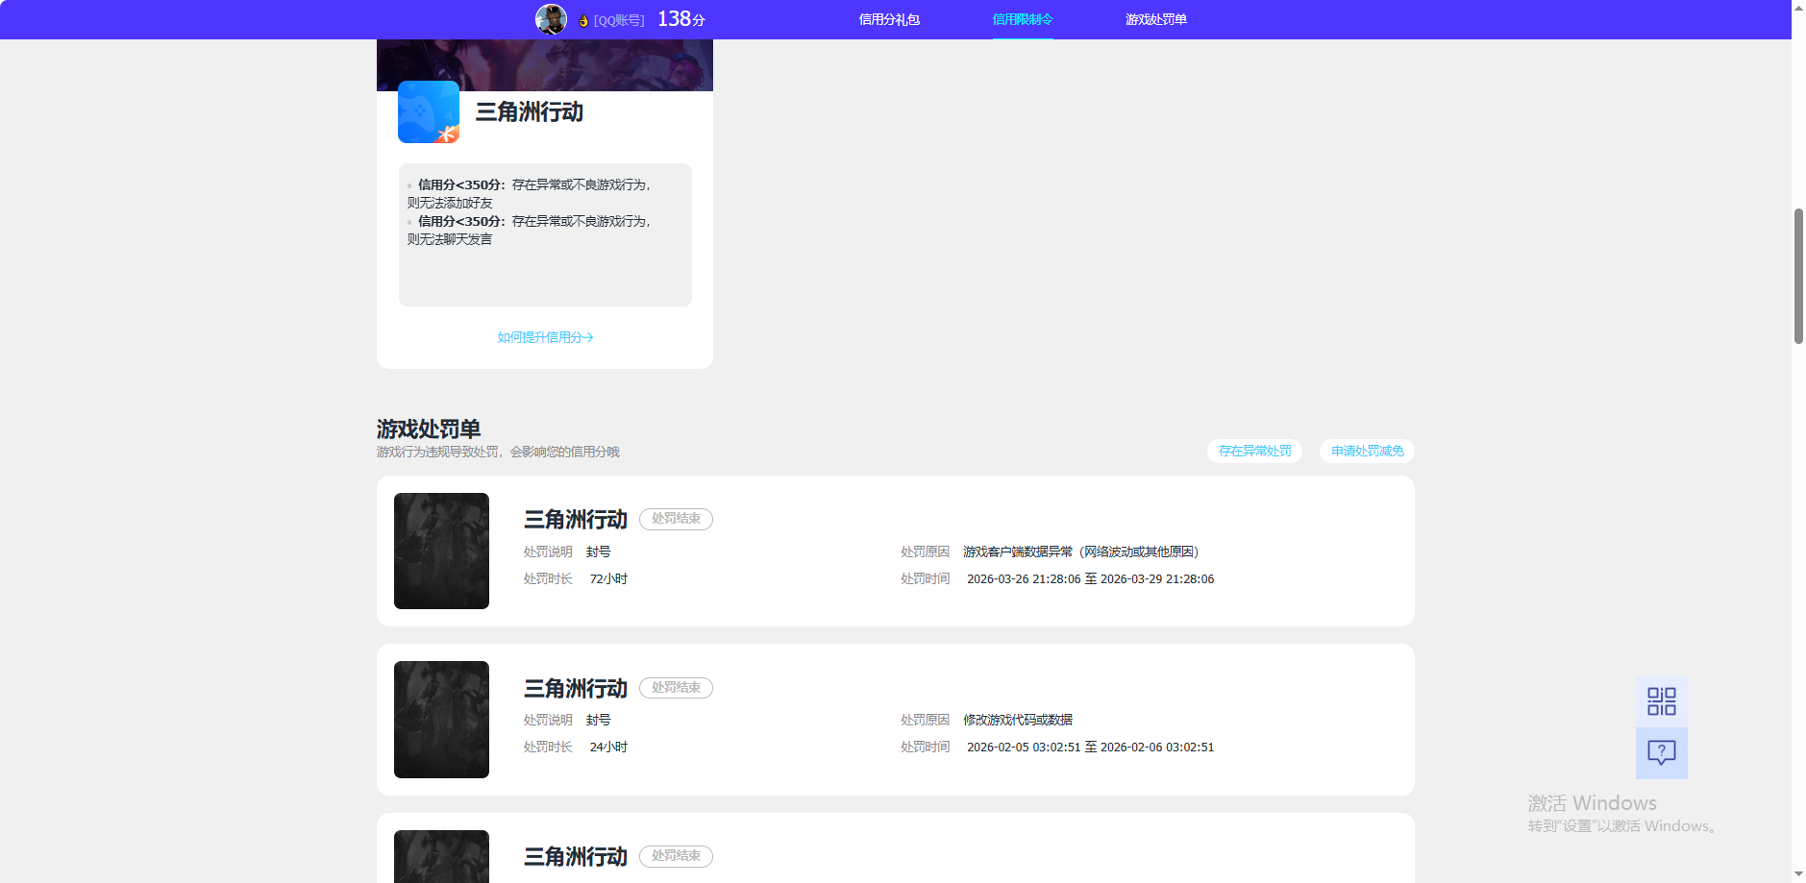Screen dimensions: 1806x883
Task: Click the [QQ账号] label
Action: coord(619,20)
